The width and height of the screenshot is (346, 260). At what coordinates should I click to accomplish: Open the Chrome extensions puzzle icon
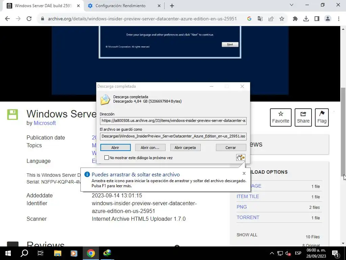[x=295, y=19]
